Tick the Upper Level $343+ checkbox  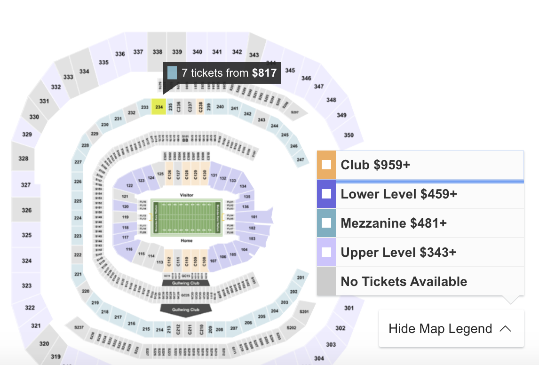[x=326, y=252]
